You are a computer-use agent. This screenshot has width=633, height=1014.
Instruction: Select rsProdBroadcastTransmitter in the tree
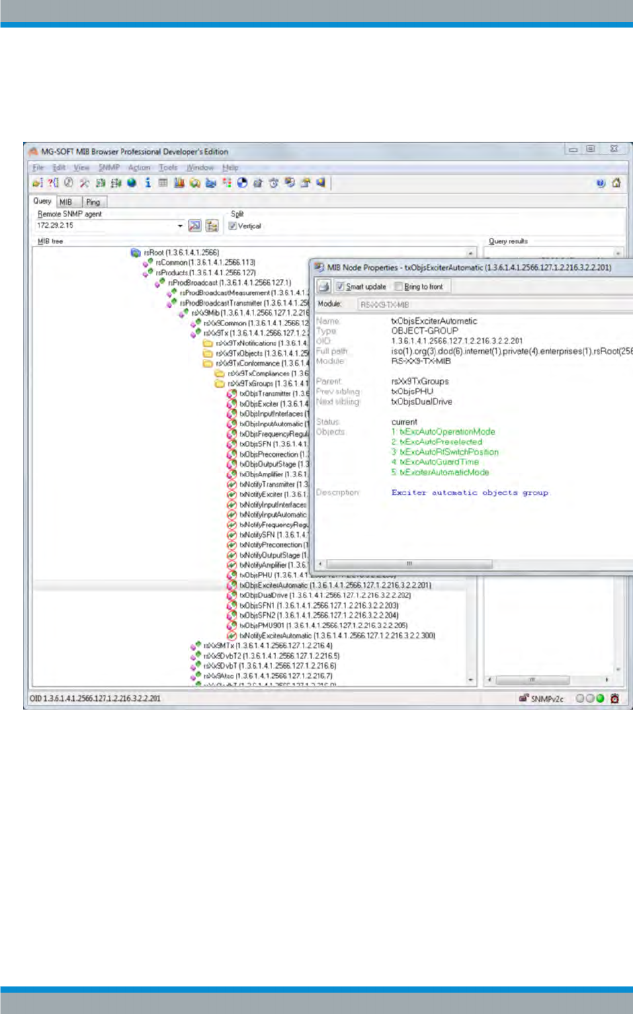[243, 303]
